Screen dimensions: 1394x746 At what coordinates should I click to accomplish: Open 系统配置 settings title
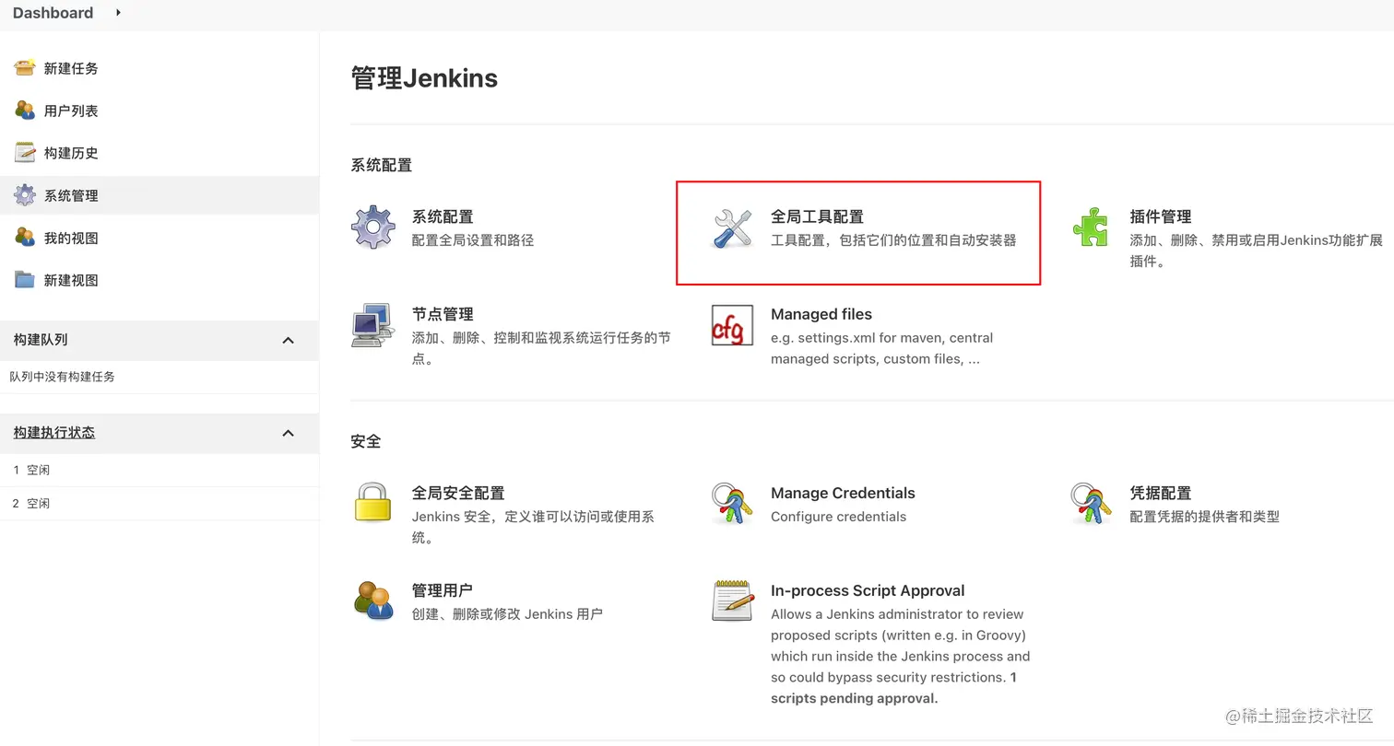coord(443,216)
